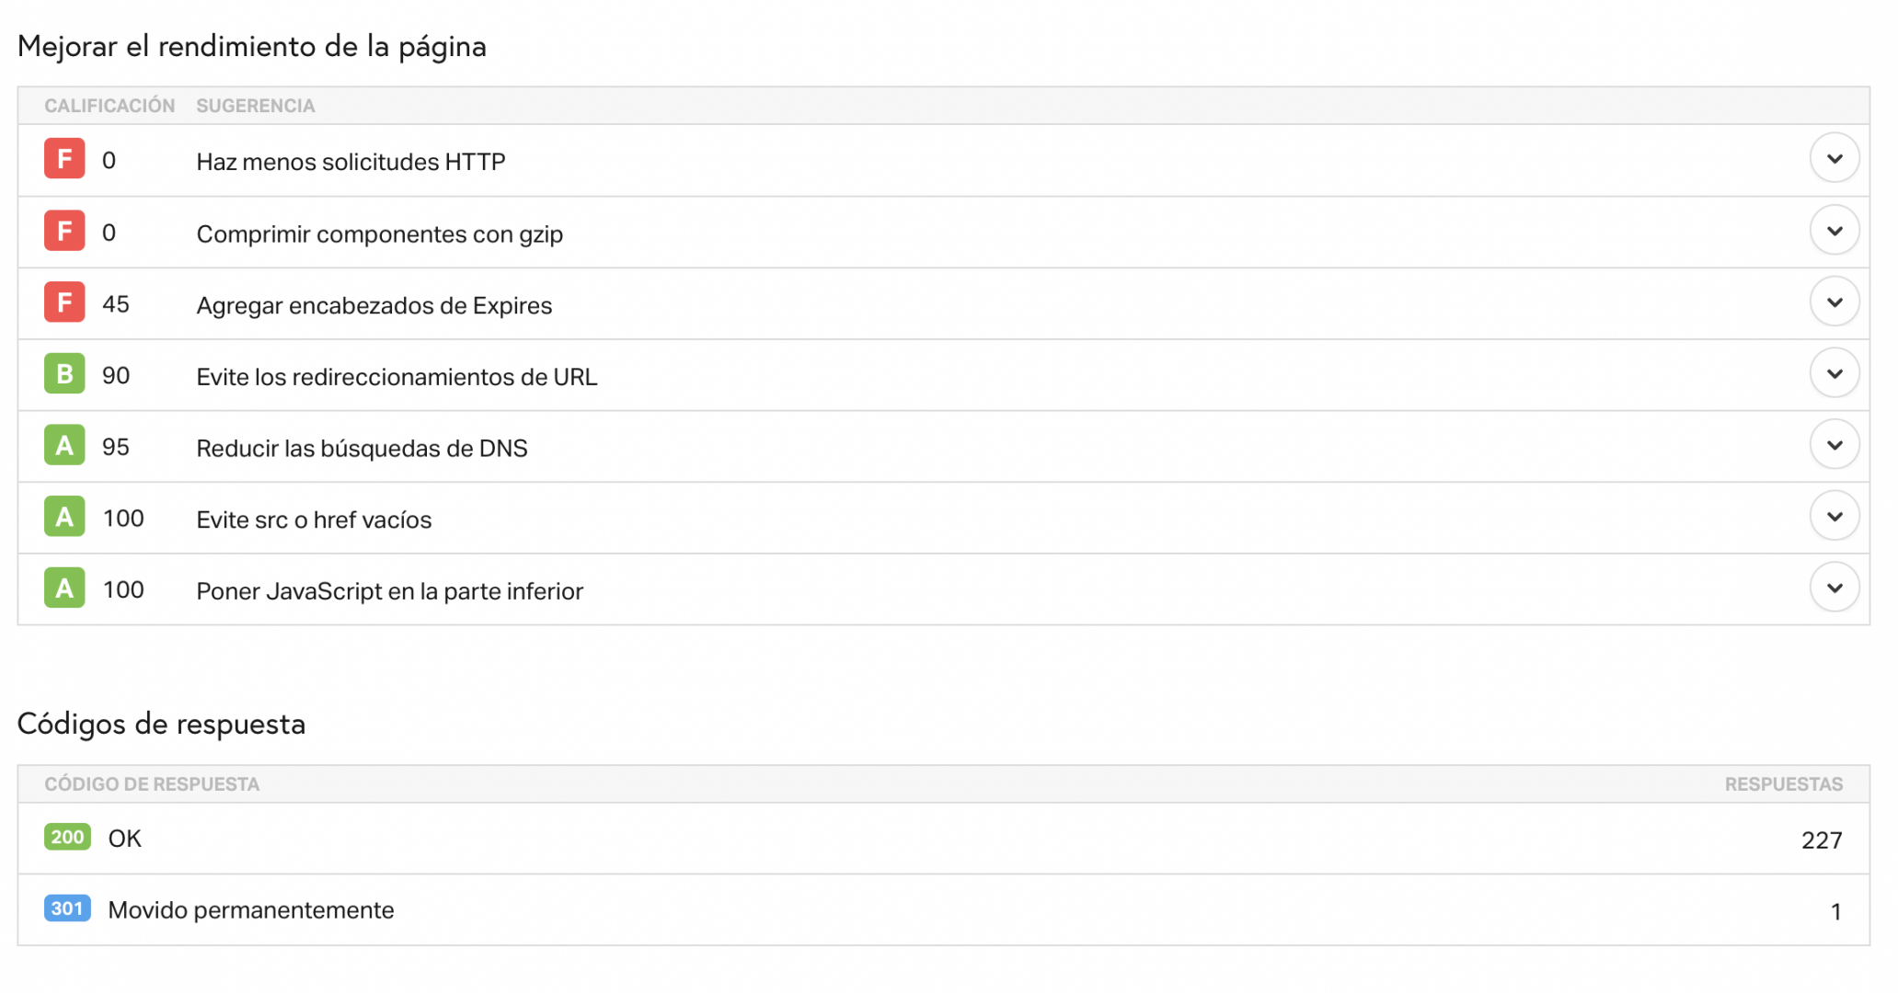Click the F badge next to Expires headers
This screenshot has height=993, width=1898.
coord(64,302)
